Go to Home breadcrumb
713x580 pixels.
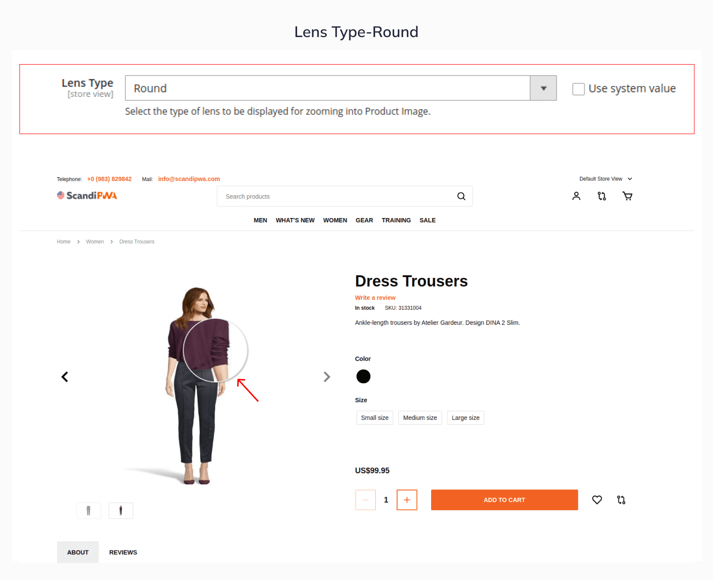click(64, 242)
